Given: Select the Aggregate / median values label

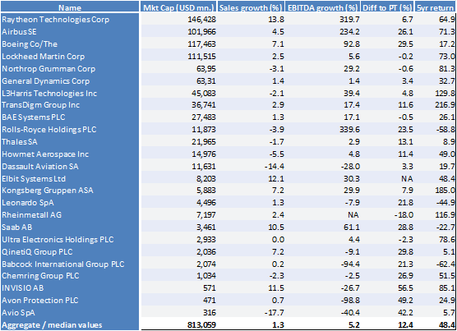Looking at the screenshot, I should pyautogui.click(x=52, y=325).
